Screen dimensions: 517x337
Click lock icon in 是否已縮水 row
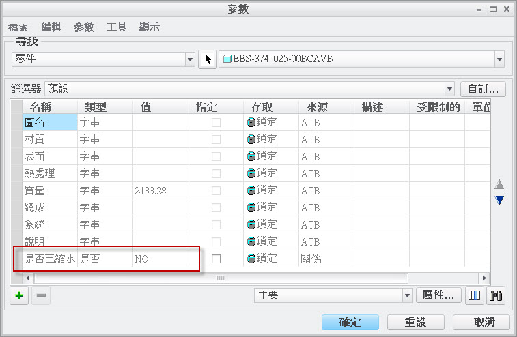[251, 259]
